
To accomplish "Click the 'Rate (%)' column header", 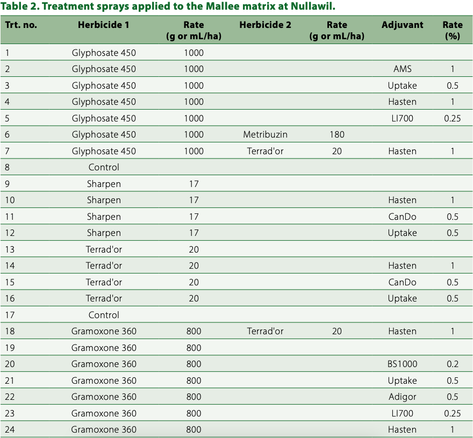I will (x=452, y=30).
